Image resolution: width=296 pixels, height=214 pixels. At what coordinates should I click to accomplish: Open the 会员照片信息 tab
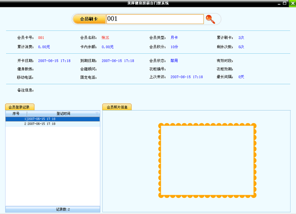point(117,107)
